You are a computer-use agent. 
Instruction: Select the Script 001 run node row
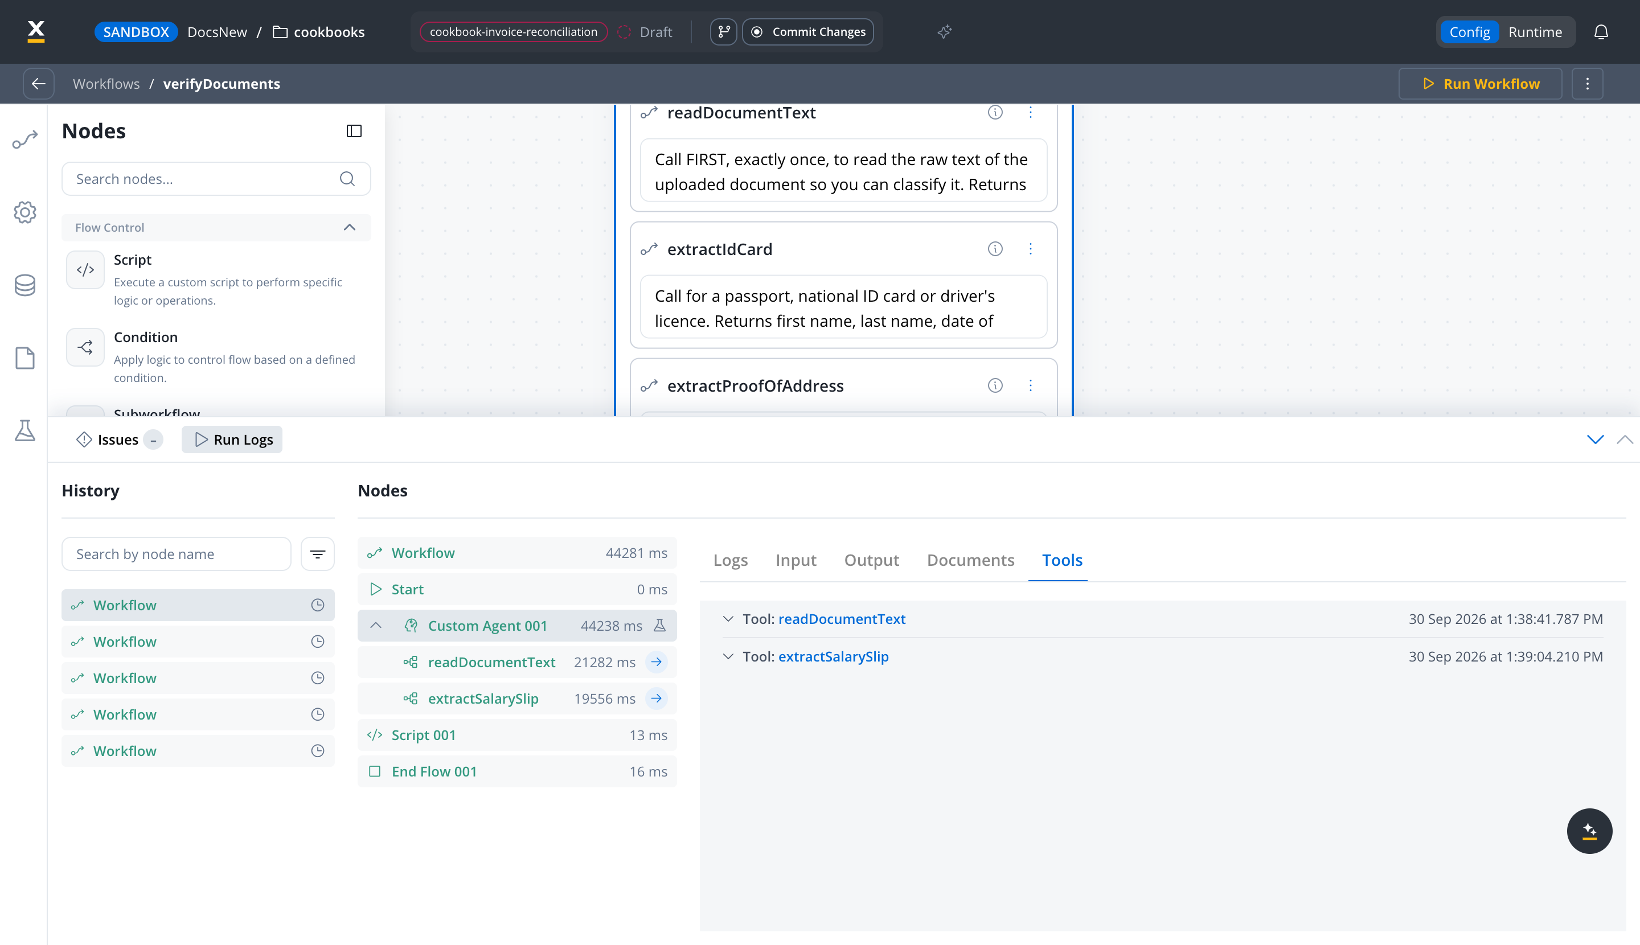coord(517,736)
